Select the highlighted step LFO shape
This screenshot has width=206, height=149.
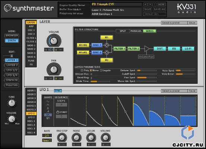48,115
